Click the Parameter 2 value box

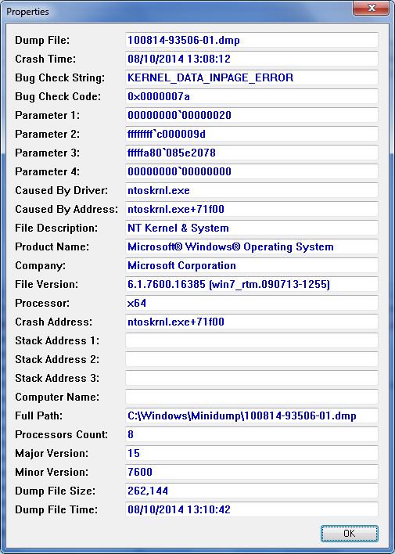point(252,134)
